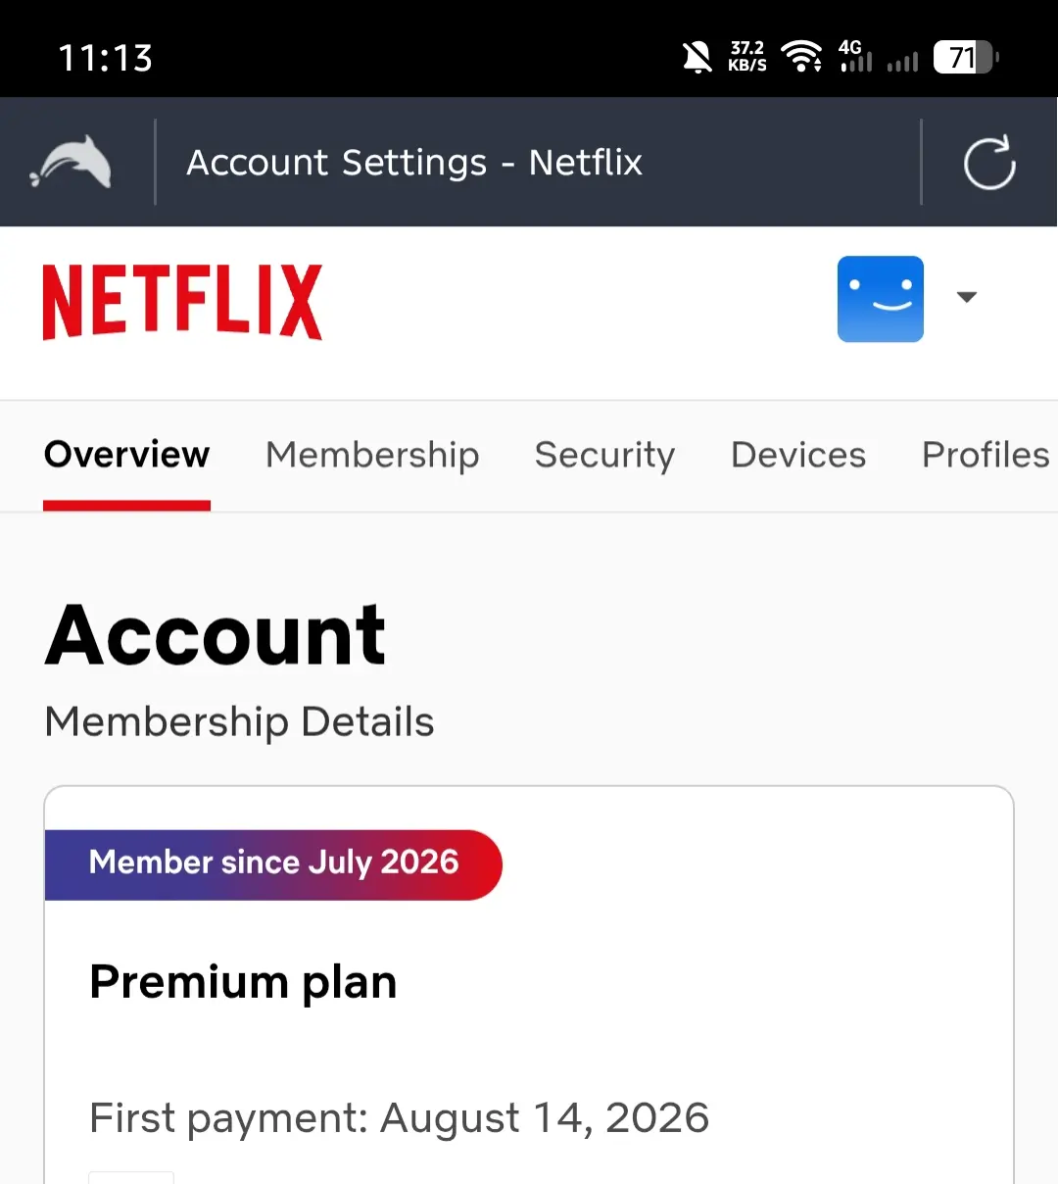Open the Security tab

point(604,455)
